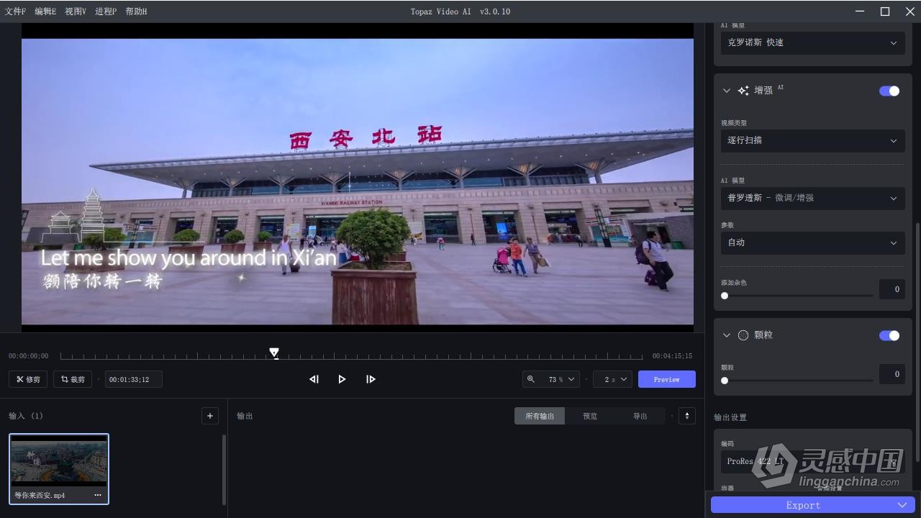Turn off the 颗粒 grain toggle
The image size is (921, 518).
889,335
